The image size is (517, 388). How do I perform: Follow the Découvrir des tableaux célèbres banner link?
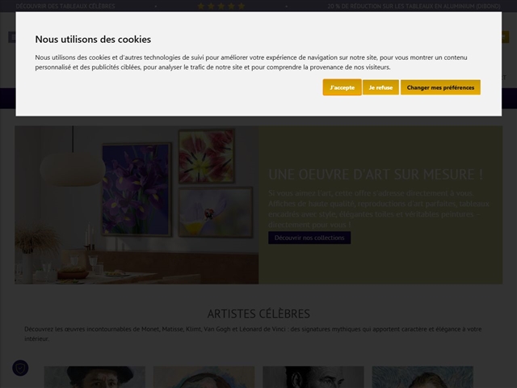pyautogui.click(x=65, y=6)
